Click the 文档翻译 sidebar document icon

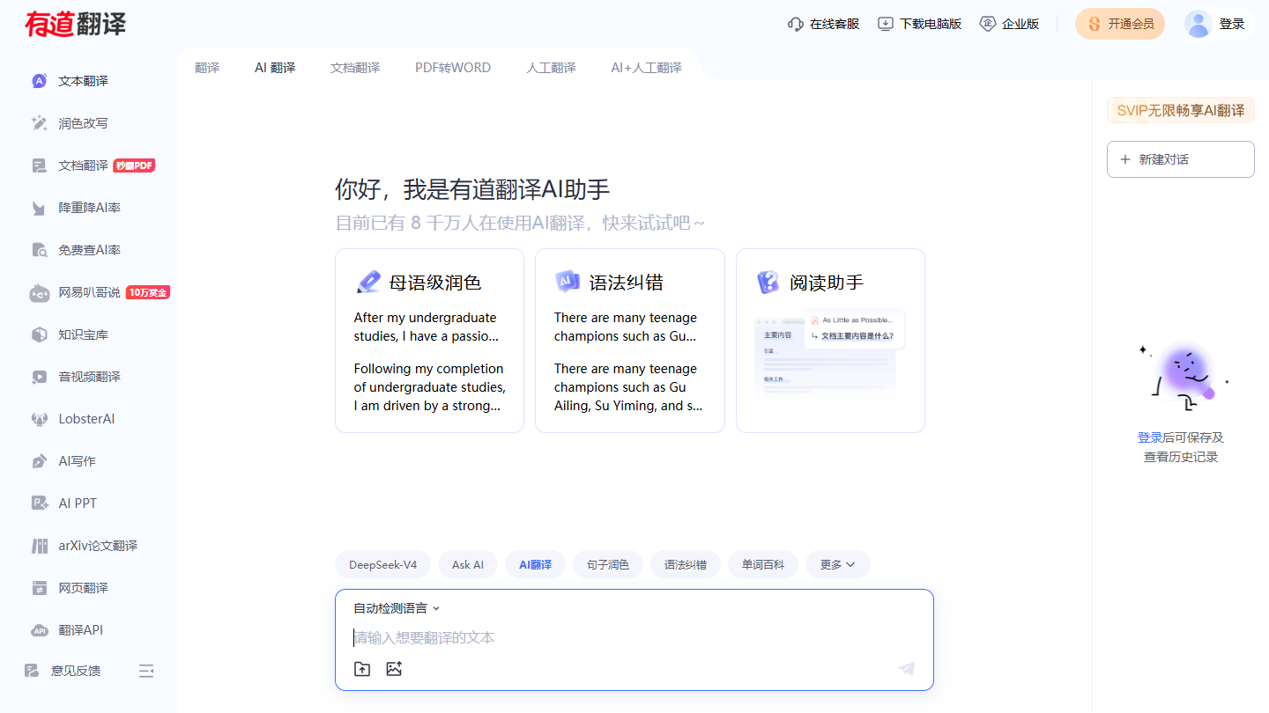[x=39, y=165]
